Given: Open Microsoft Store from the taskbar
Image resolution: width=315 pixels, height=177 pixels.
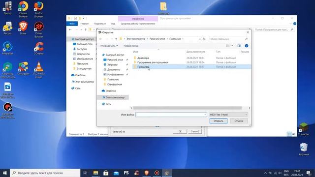Looking at the screenshot, I should point(106,173).
